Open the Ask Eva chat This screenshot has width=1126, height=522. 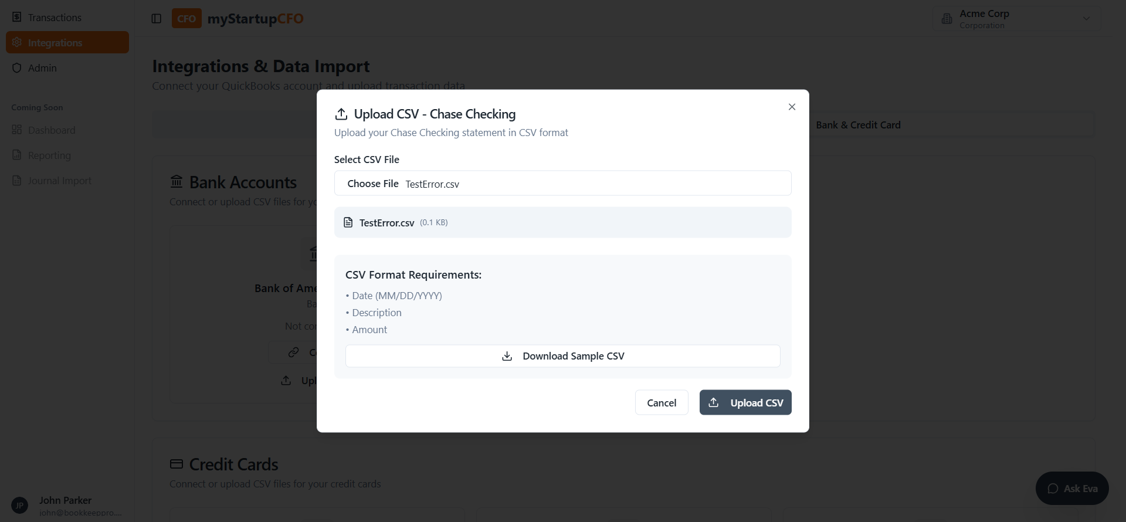[x=1071, y=488]
